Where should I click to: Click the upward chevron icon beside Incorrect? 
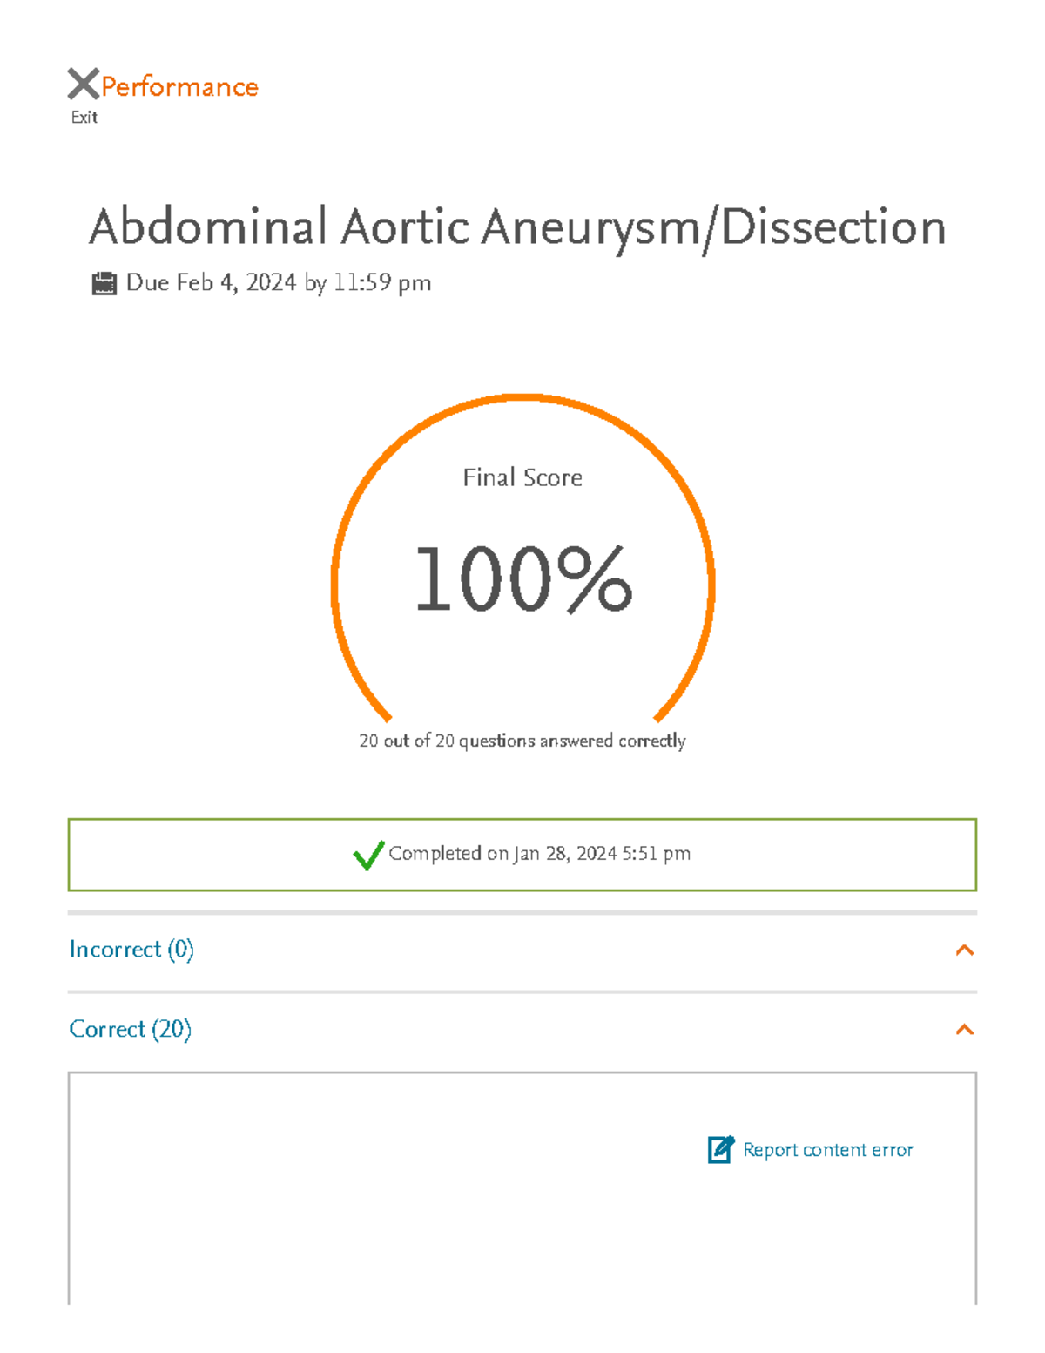[x=963, y=950]
